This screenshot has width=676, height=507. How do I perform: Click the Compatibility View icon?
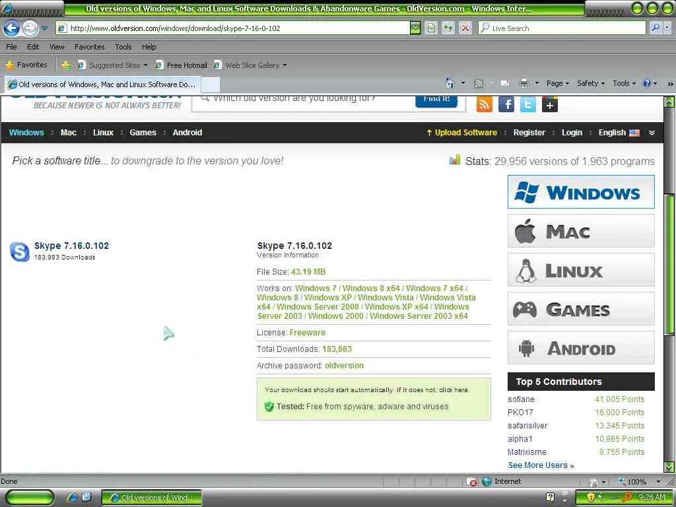(431, 28)
